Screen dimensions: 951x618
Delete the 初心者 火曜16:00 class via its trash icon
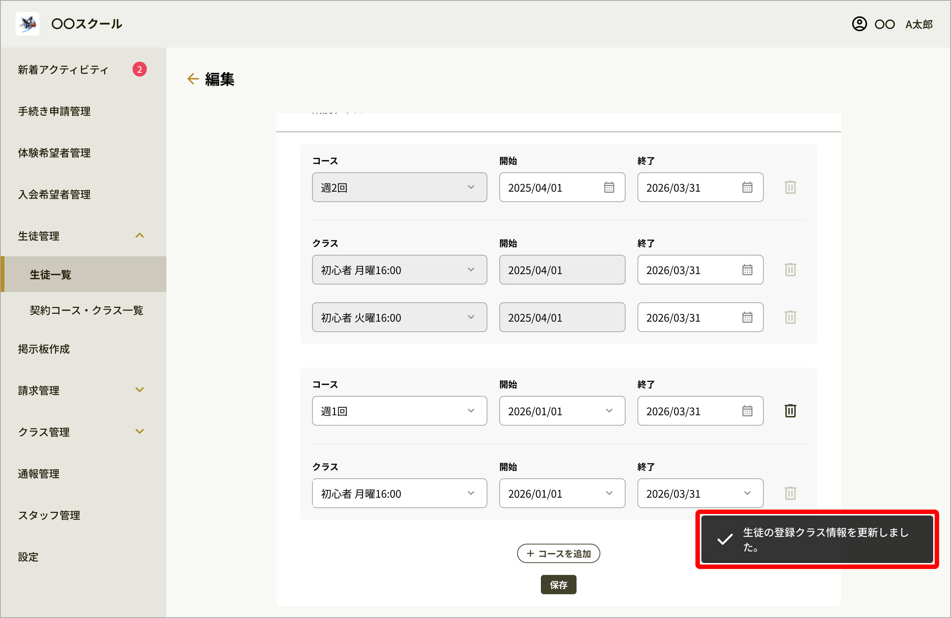click(x=790, y=317)
